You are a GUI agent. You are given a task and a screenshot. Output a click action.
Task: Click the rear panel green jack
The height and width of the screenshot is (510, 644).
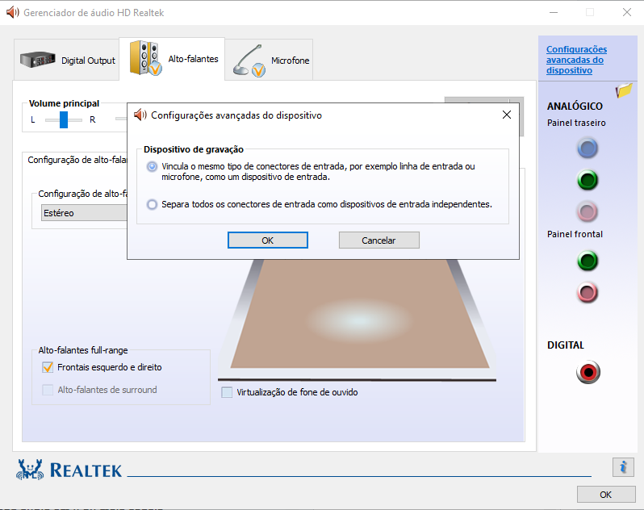(x=588, y=180)
